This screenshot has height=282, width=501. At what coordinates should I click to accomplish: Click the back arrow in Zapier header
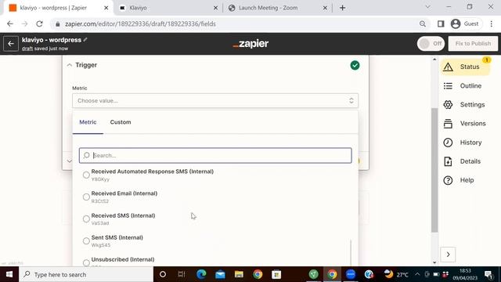coord(11,44)
